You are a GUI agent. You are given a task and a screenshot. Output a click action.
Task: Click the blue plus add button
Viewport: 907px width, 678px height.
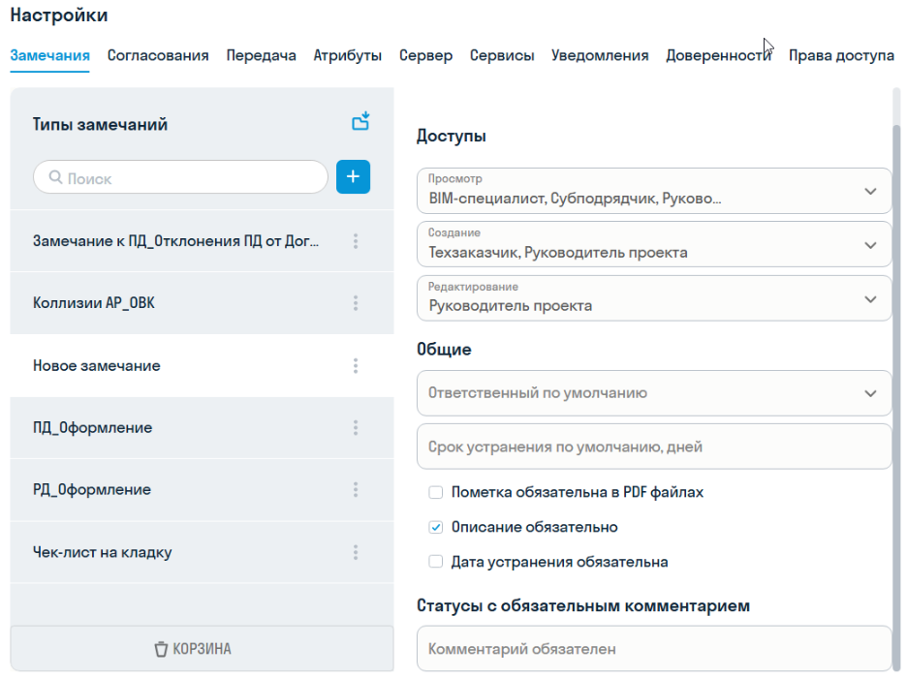click(353, 177)
